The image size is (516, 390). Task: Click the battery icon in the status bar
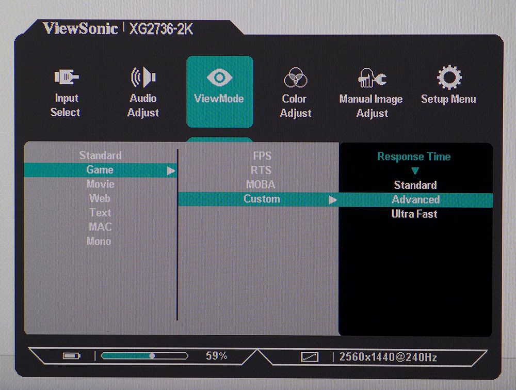[x=71, y=356]
